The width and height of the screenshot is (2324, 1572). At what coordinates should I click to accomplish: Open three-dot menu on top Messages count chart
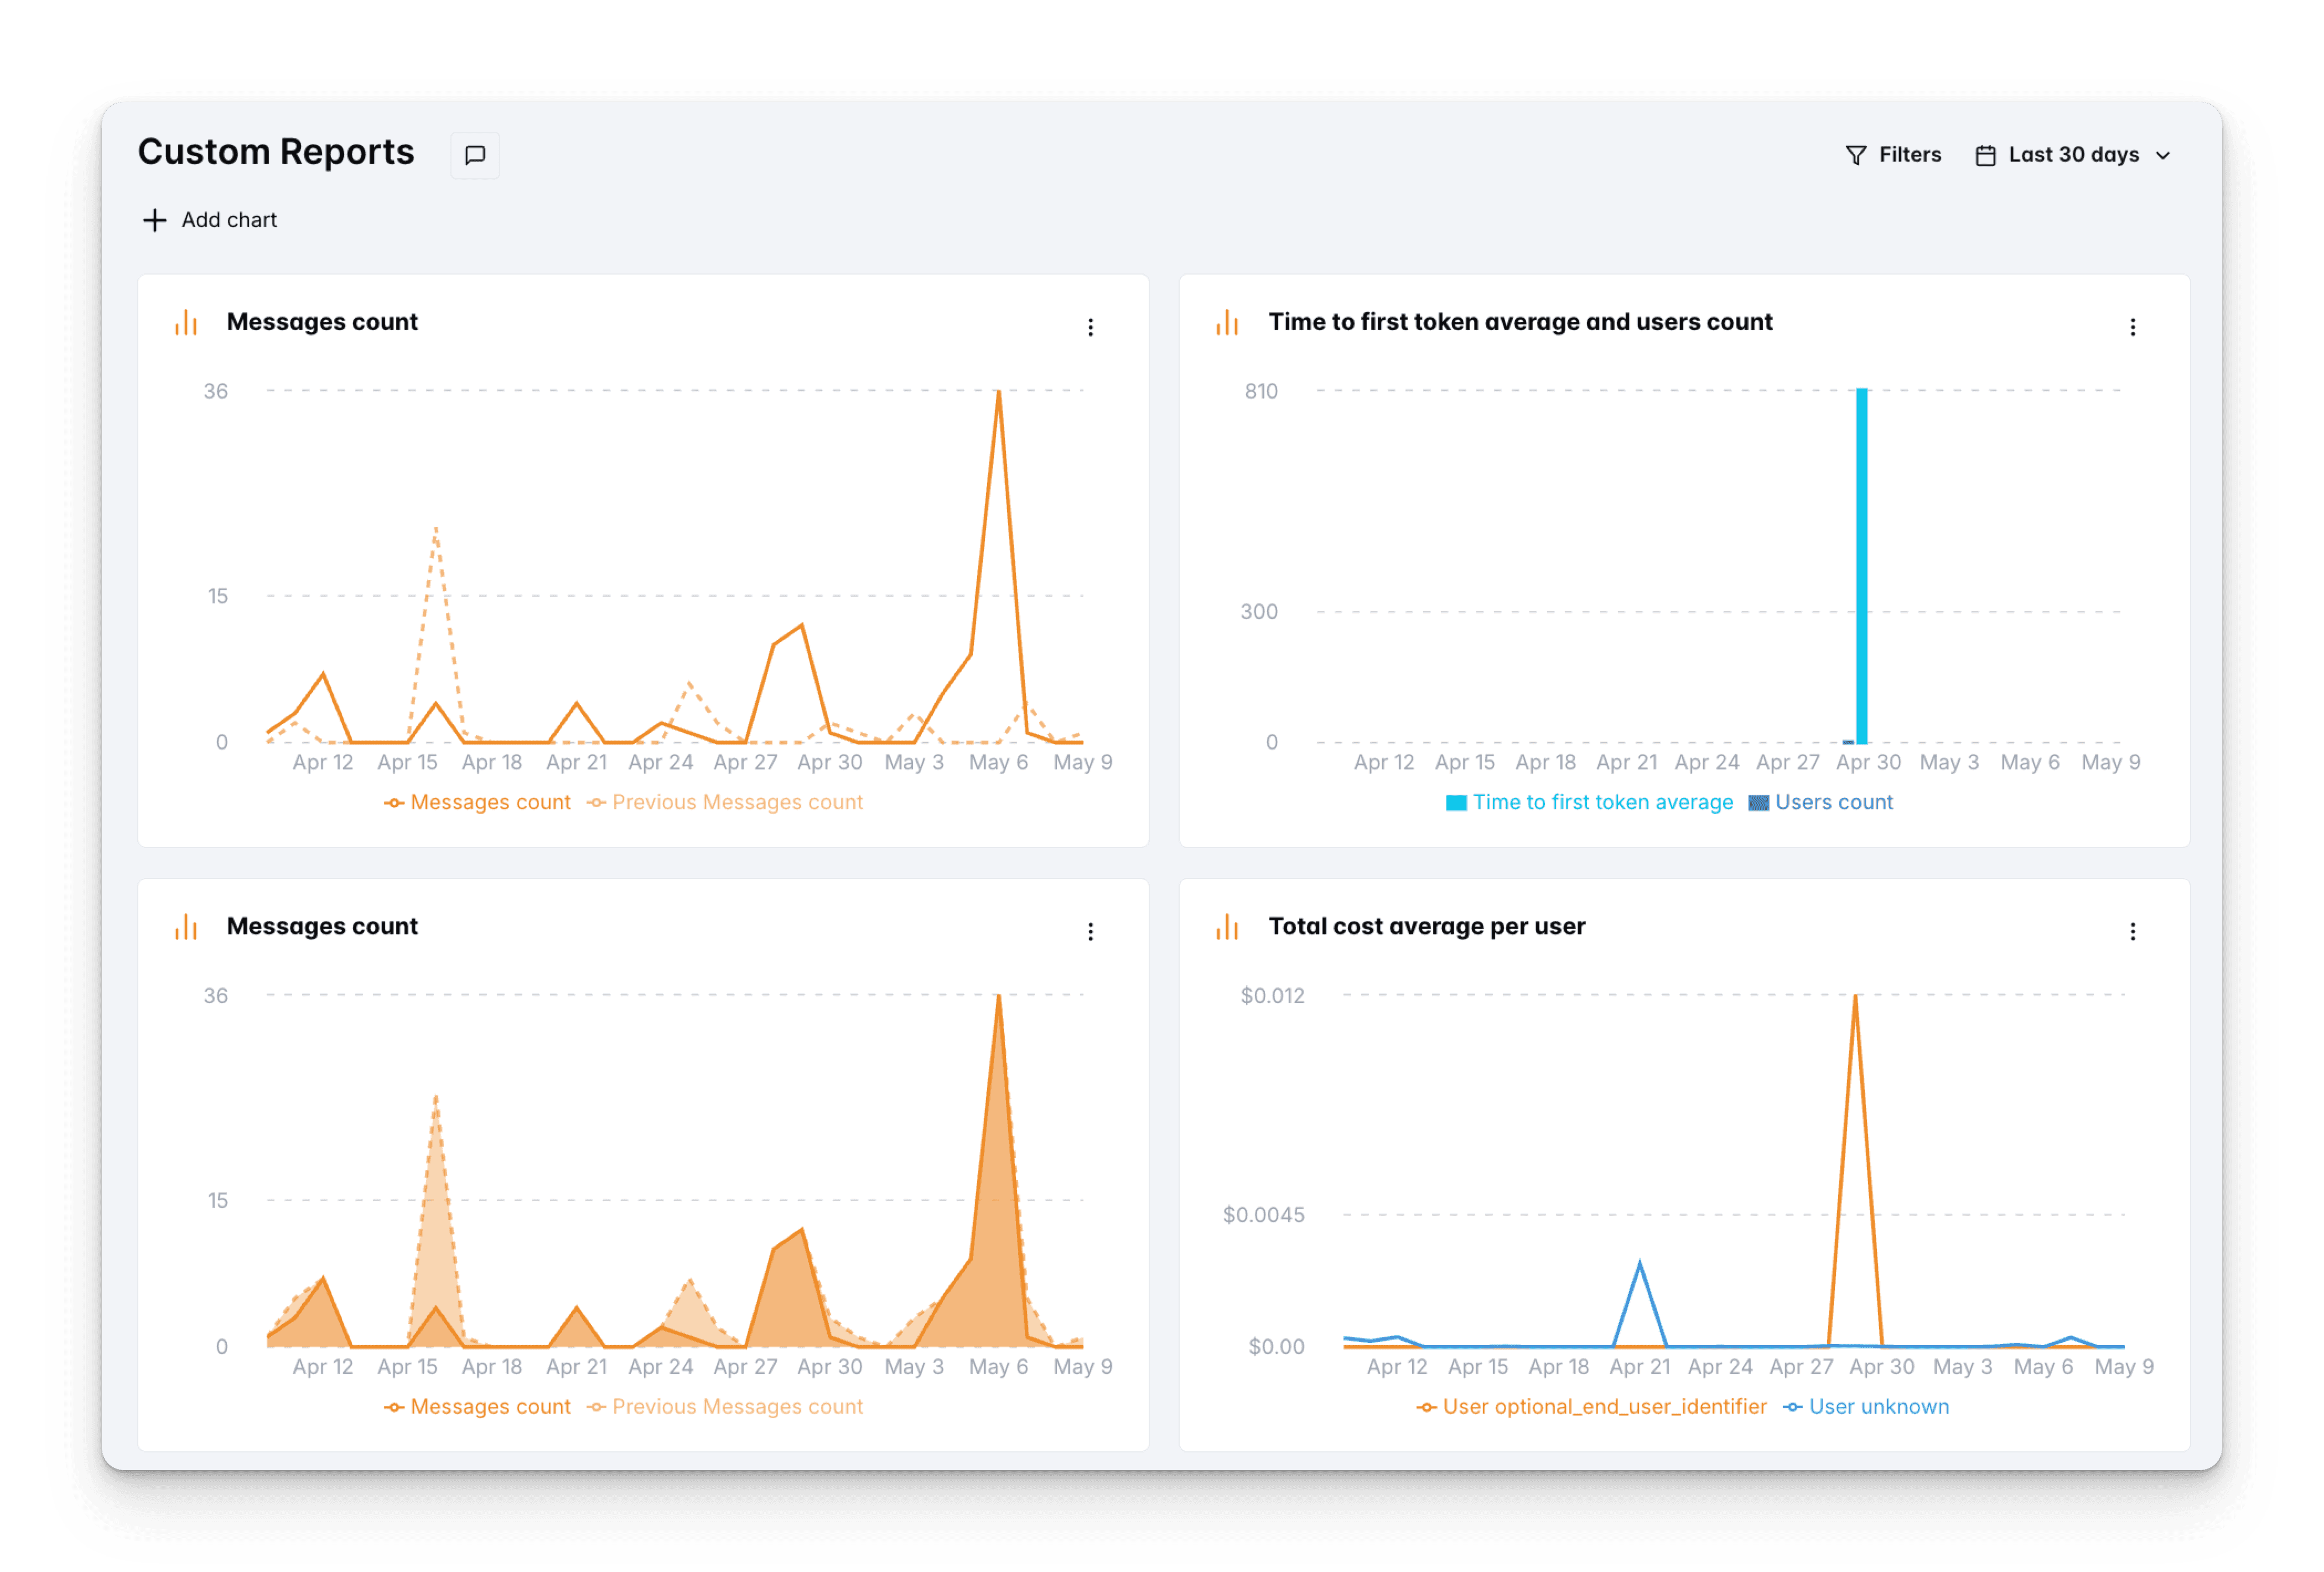click(1090, 327)
